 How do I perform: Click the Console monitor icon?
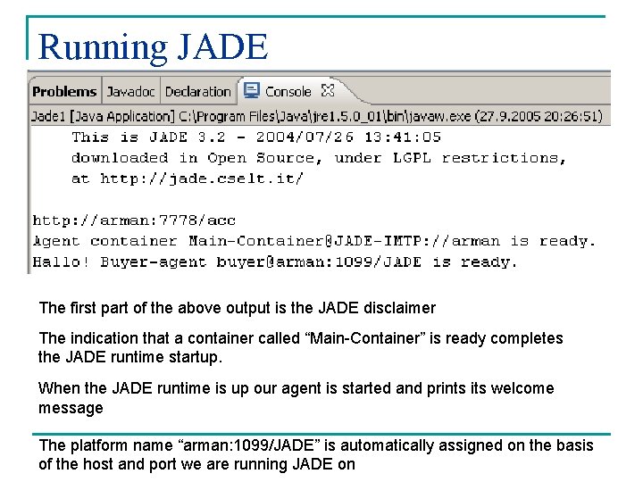(251, 90)
